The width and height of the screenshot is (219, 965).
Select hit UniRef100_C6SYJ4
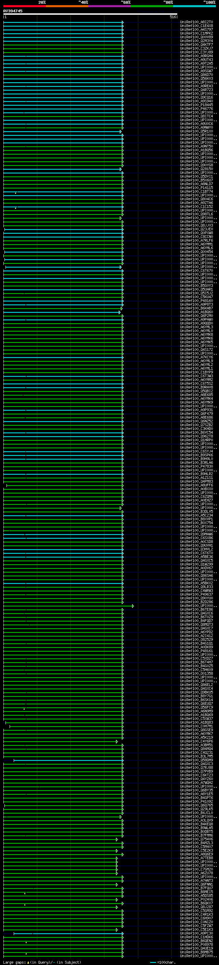tap(196, 452)
